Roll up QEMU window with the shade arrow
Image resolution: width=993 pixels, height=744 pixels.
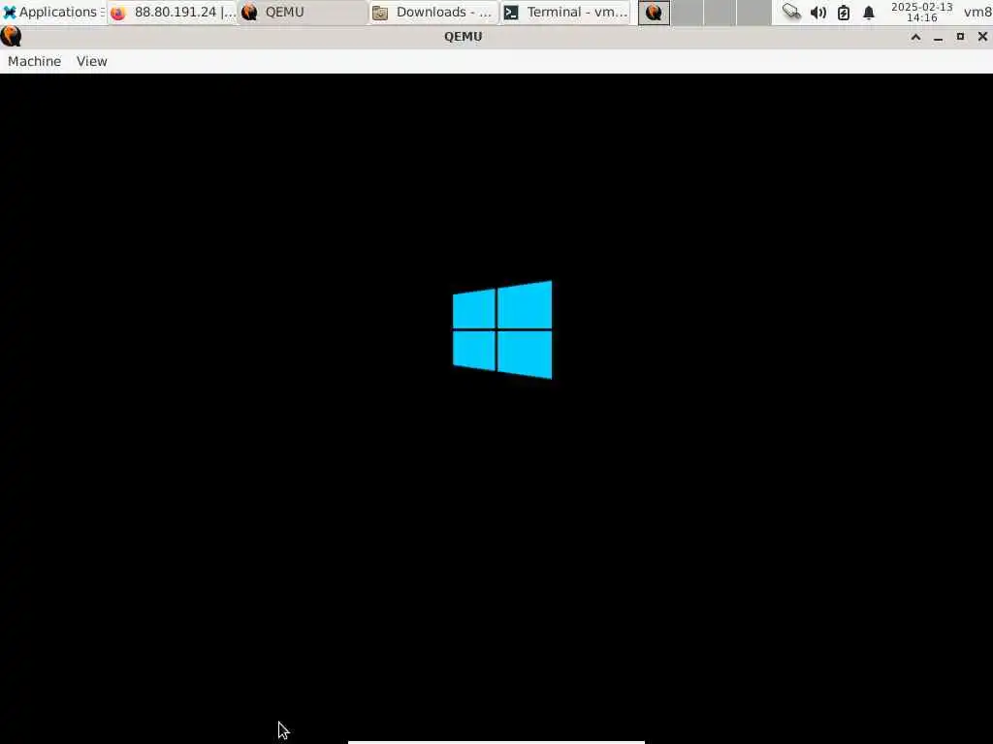point(915,37)
